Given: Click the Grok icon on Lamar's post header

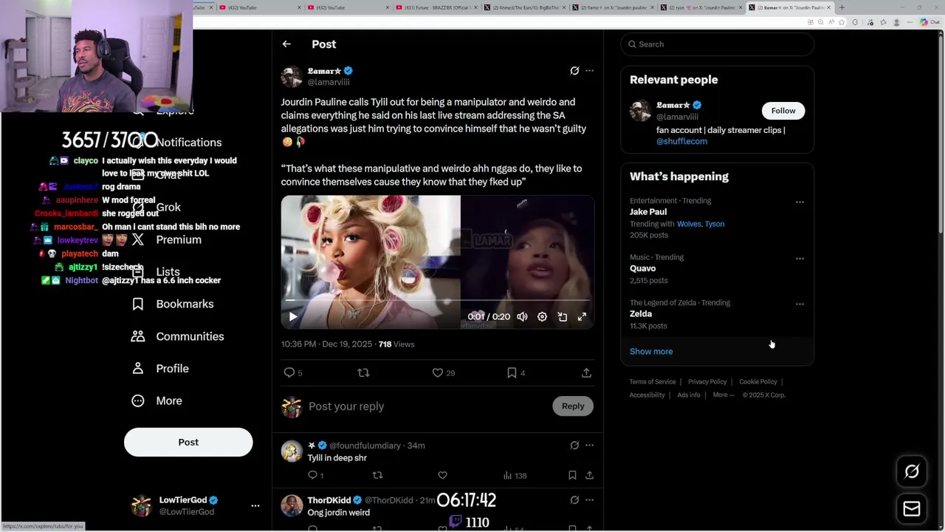Looking at the screenshot, I should click(x=574, y=71).
